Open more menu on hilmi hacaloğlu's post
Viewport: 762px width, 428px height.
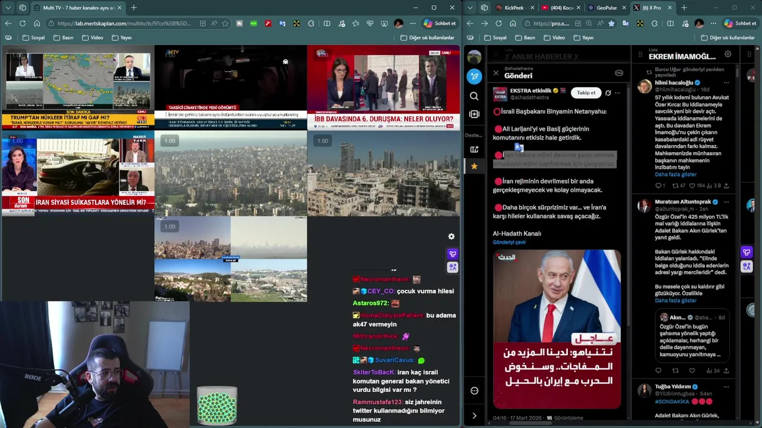pyautogui.click(x=726, y=83)
